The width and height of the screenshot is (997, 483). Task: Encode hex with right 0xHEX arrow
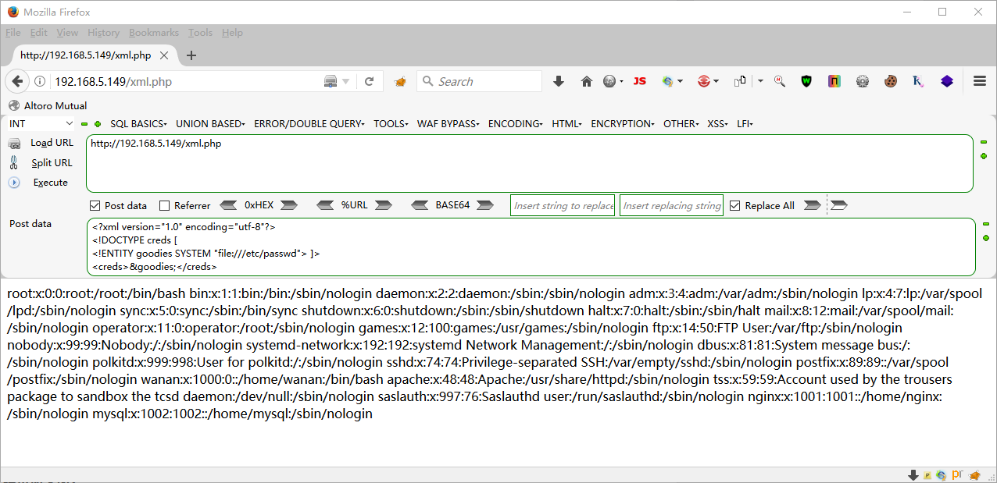pos(289,205)
